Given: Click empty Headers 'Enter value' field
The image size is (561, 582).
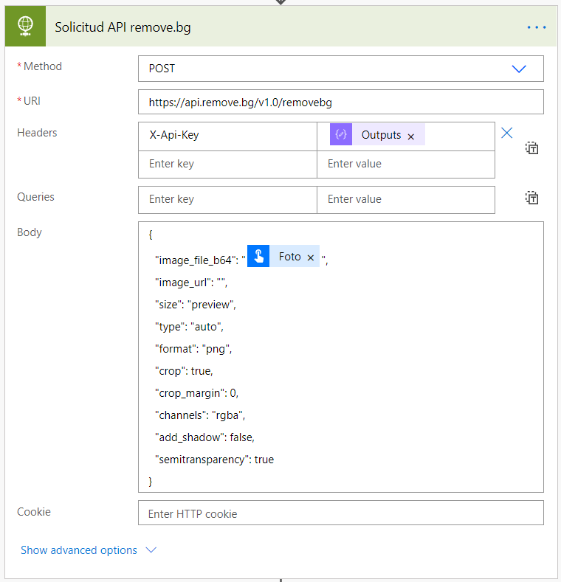Looking at the screenshot, I should coord(405,164).
